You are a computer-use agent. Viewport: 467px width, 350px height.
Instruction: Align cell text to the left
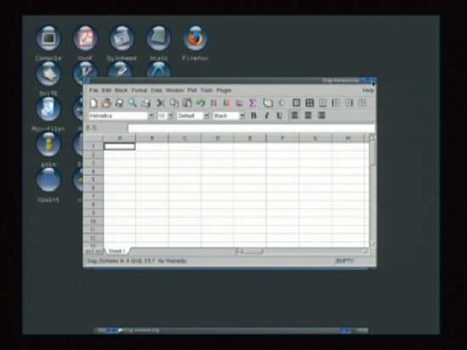(x=295, y=115)
